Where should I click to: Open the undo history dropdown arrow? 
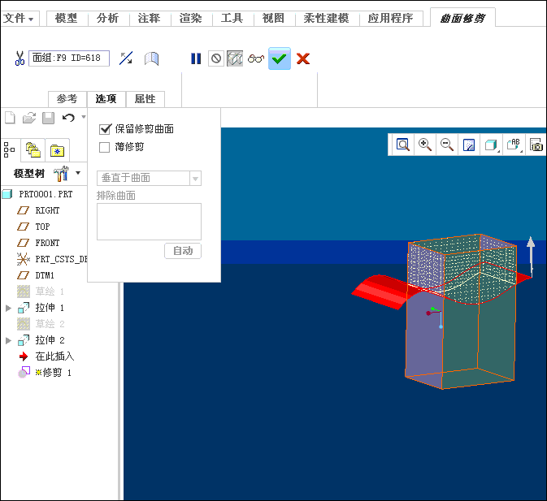84,117
